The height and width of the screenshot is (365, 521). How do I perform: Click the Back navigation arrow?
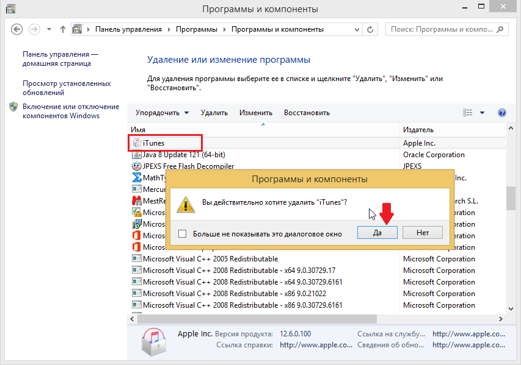(16, 29)
